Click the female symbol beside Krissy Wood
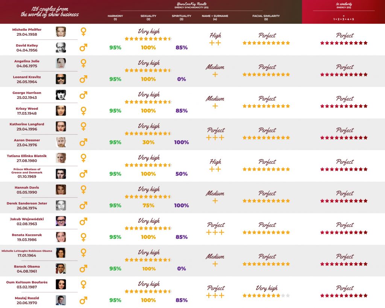The image size is (385, 308). pyautogui.click(x=83, y=111)
